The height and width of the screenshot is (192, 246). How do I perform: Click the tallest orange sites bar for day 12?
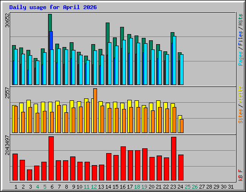pos(95,110)
